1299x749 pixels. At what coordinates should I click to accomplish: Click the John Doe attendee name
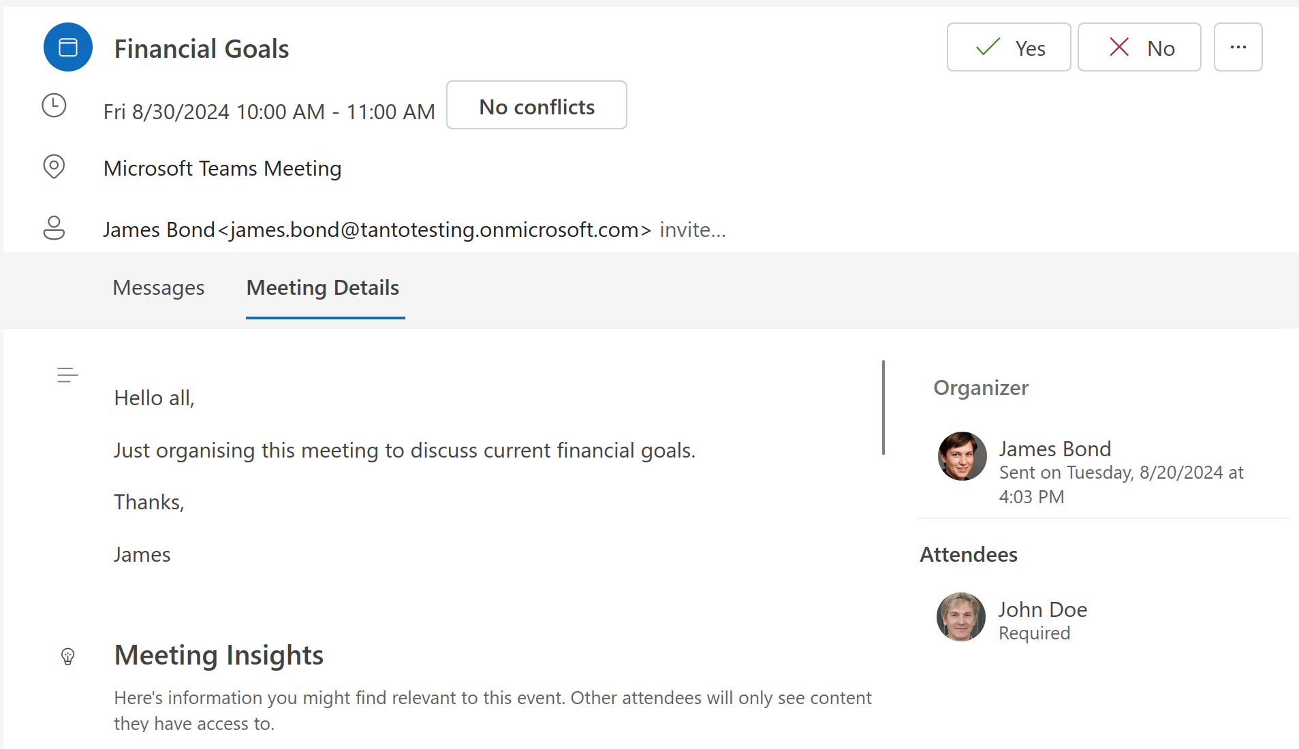pos(1042,609)
